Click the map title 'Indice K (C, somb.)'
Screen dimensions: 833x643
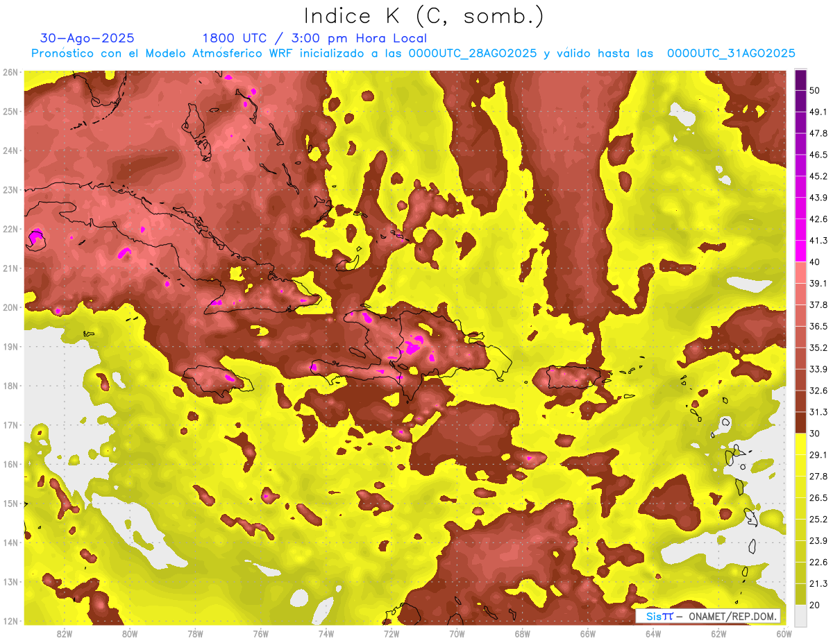tap(424, 16)
